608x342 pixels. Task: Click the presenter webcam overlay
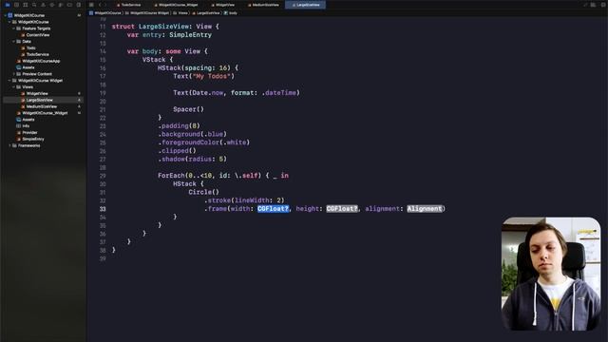pos(551,274)
